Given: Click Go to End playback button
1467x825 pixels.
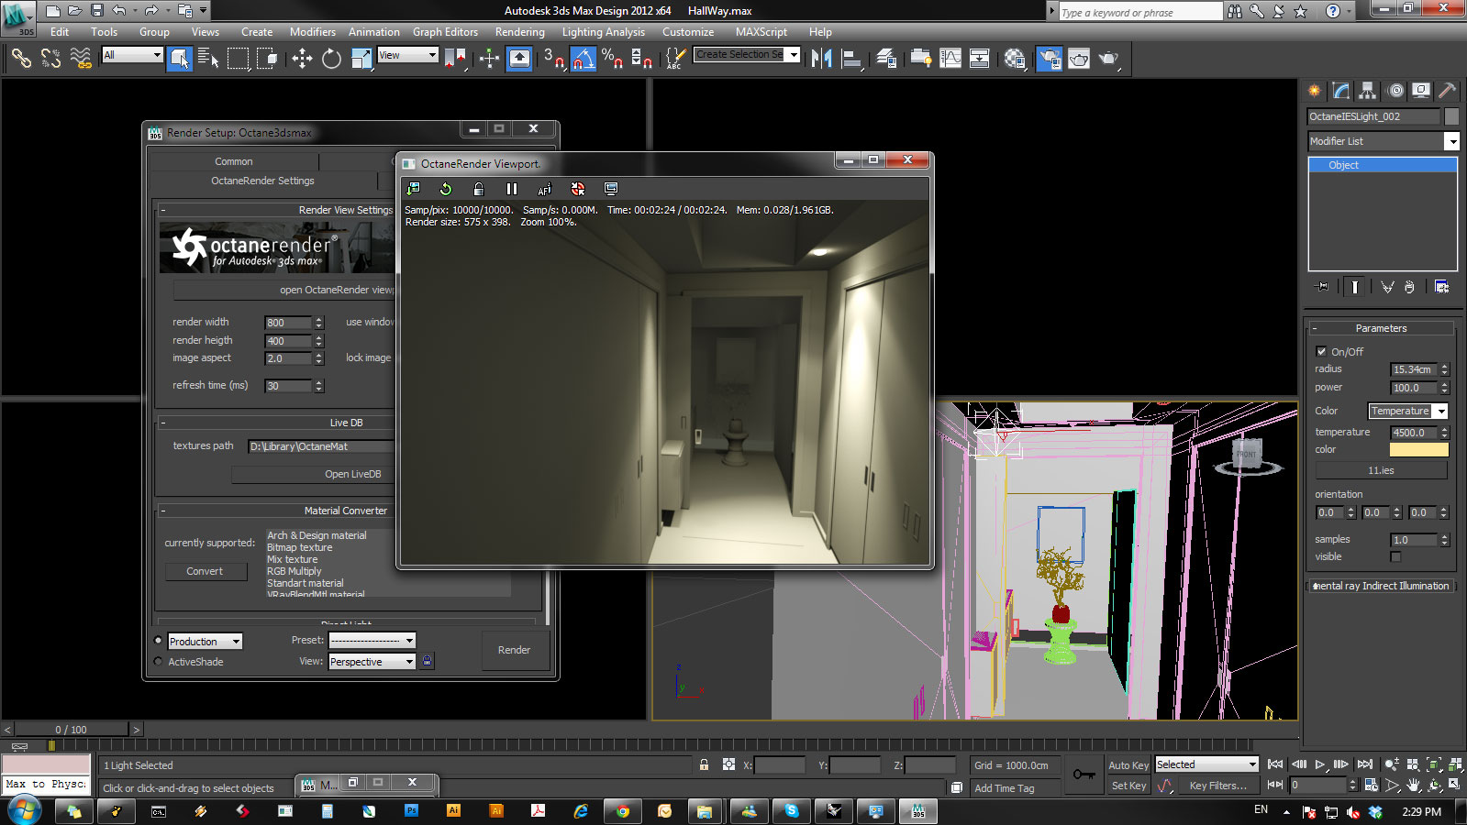Looking at the screenshot, I should [x=1365, y=764].
